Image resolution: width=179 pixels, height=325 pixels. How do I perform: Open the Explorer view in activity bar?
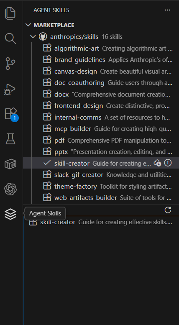pos(10,13)
